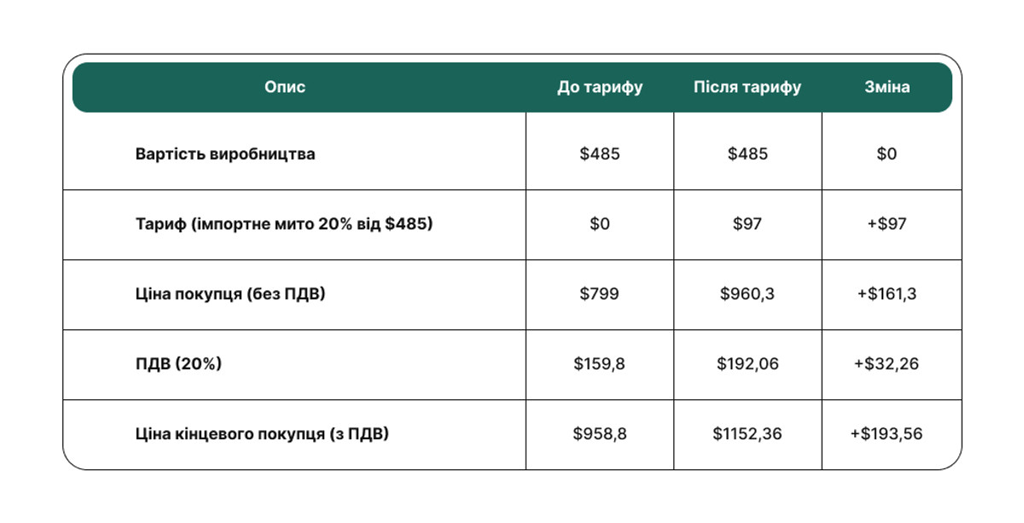Select the "Зміна" column header

click(x=887, y=87)
